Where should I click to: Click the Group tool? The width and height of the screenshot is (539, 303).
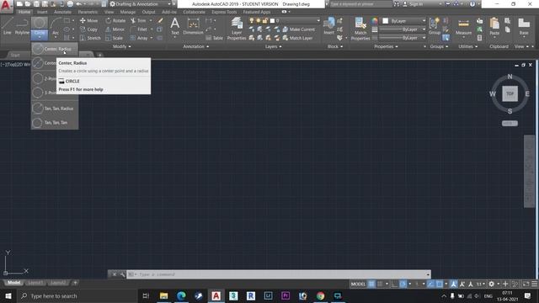coord(435,26)
